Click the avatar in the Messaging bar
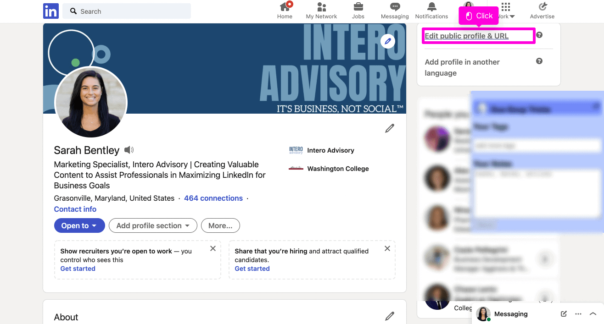Viewport: 604px width, 324px height. coord(483,314)
